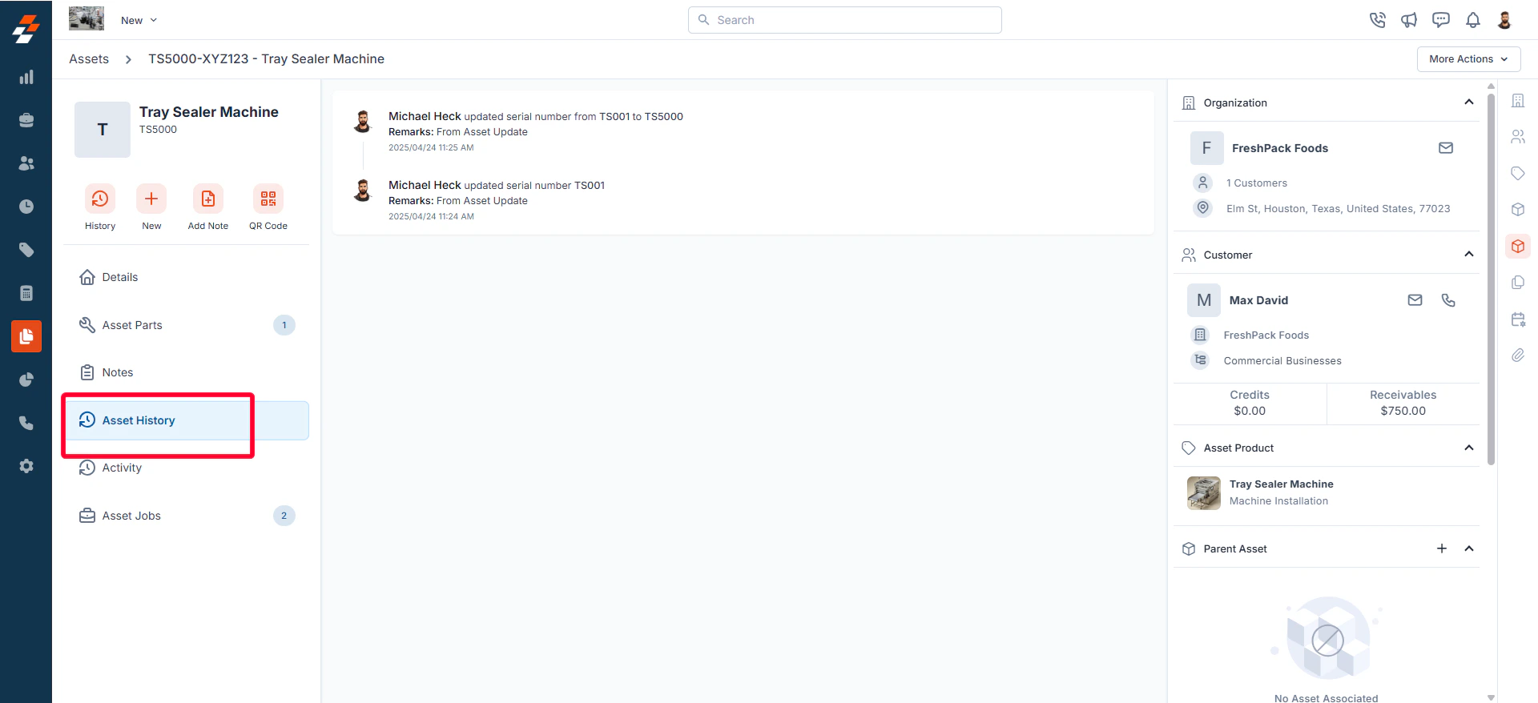Click the right panel vertical scrollbar
The width and height of the screenshot is (1538, 703).
pyautogui.click(x=1491, y=280)
